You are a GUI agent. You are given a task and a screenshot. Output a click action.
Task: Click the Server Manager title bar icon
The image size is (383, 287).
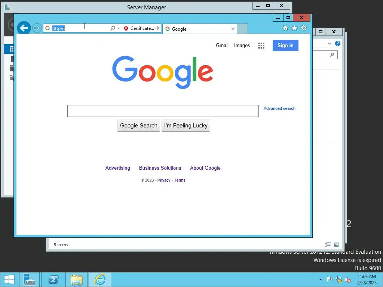pos(7,7)
